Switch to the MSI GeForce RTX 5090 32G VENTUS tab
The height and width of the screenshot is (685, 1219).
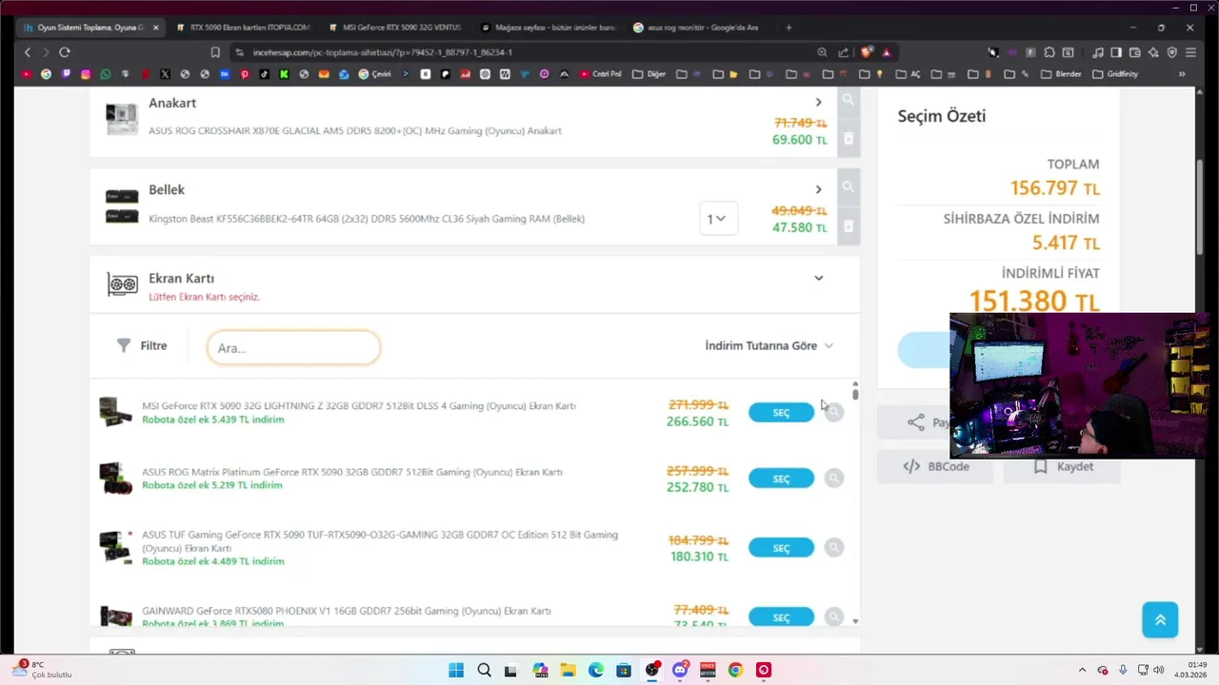click(x=394, y=28)
